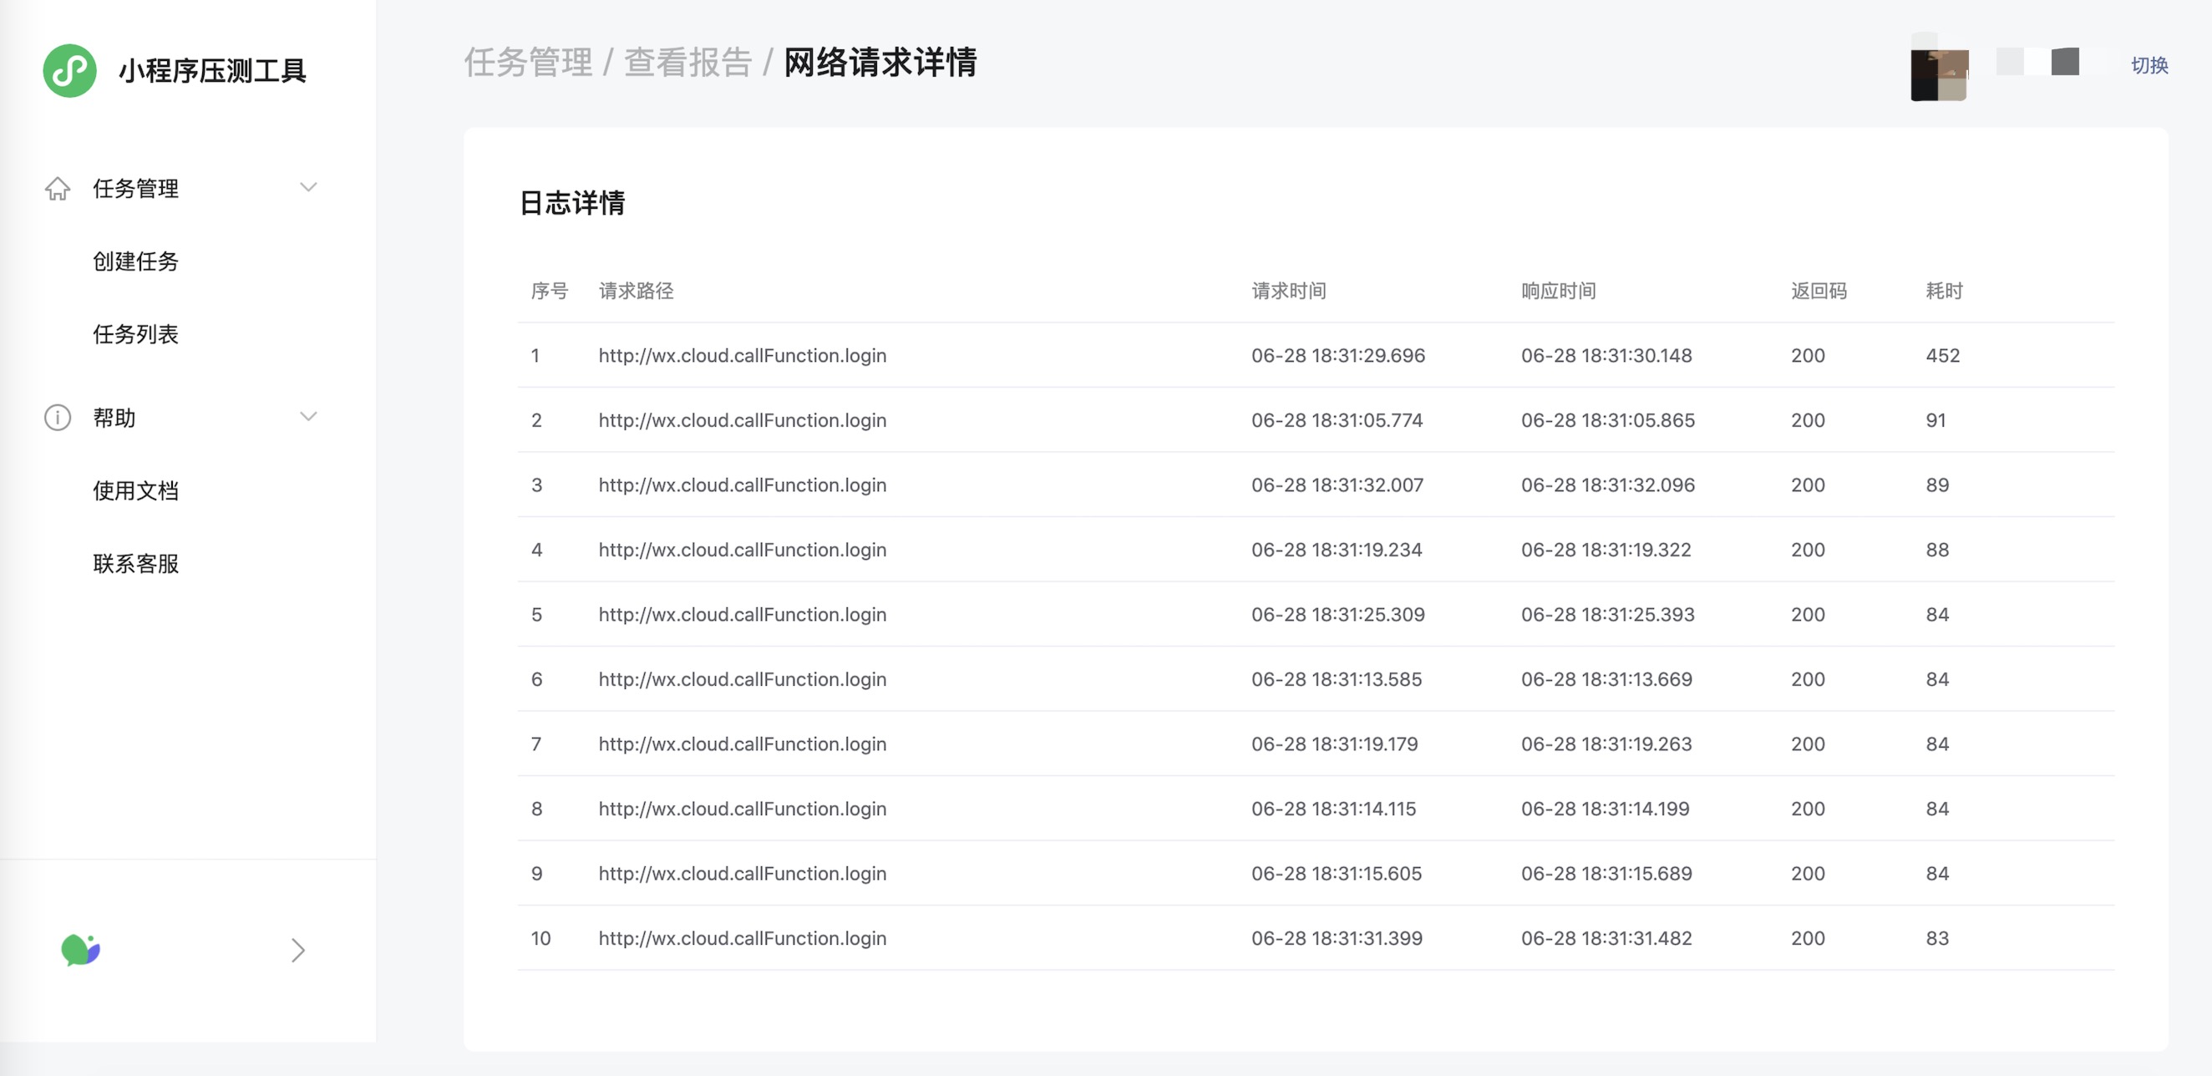Click response time 06-28 18:31:05.865
The height and width of the screenshot is (1076, 2212).
point(1608,420)
